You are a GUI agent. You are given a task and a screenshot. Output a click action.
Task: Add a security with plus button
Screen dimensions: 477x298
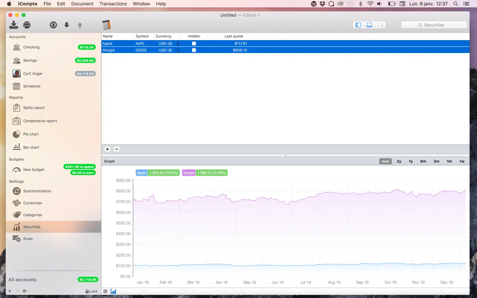(x=107, y=149)
